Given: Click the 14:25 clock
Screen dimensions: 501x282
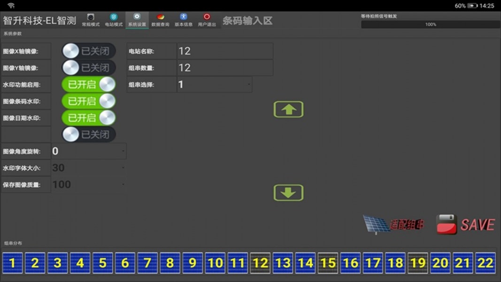Looking at the screenshot, I should coord(486,6).
